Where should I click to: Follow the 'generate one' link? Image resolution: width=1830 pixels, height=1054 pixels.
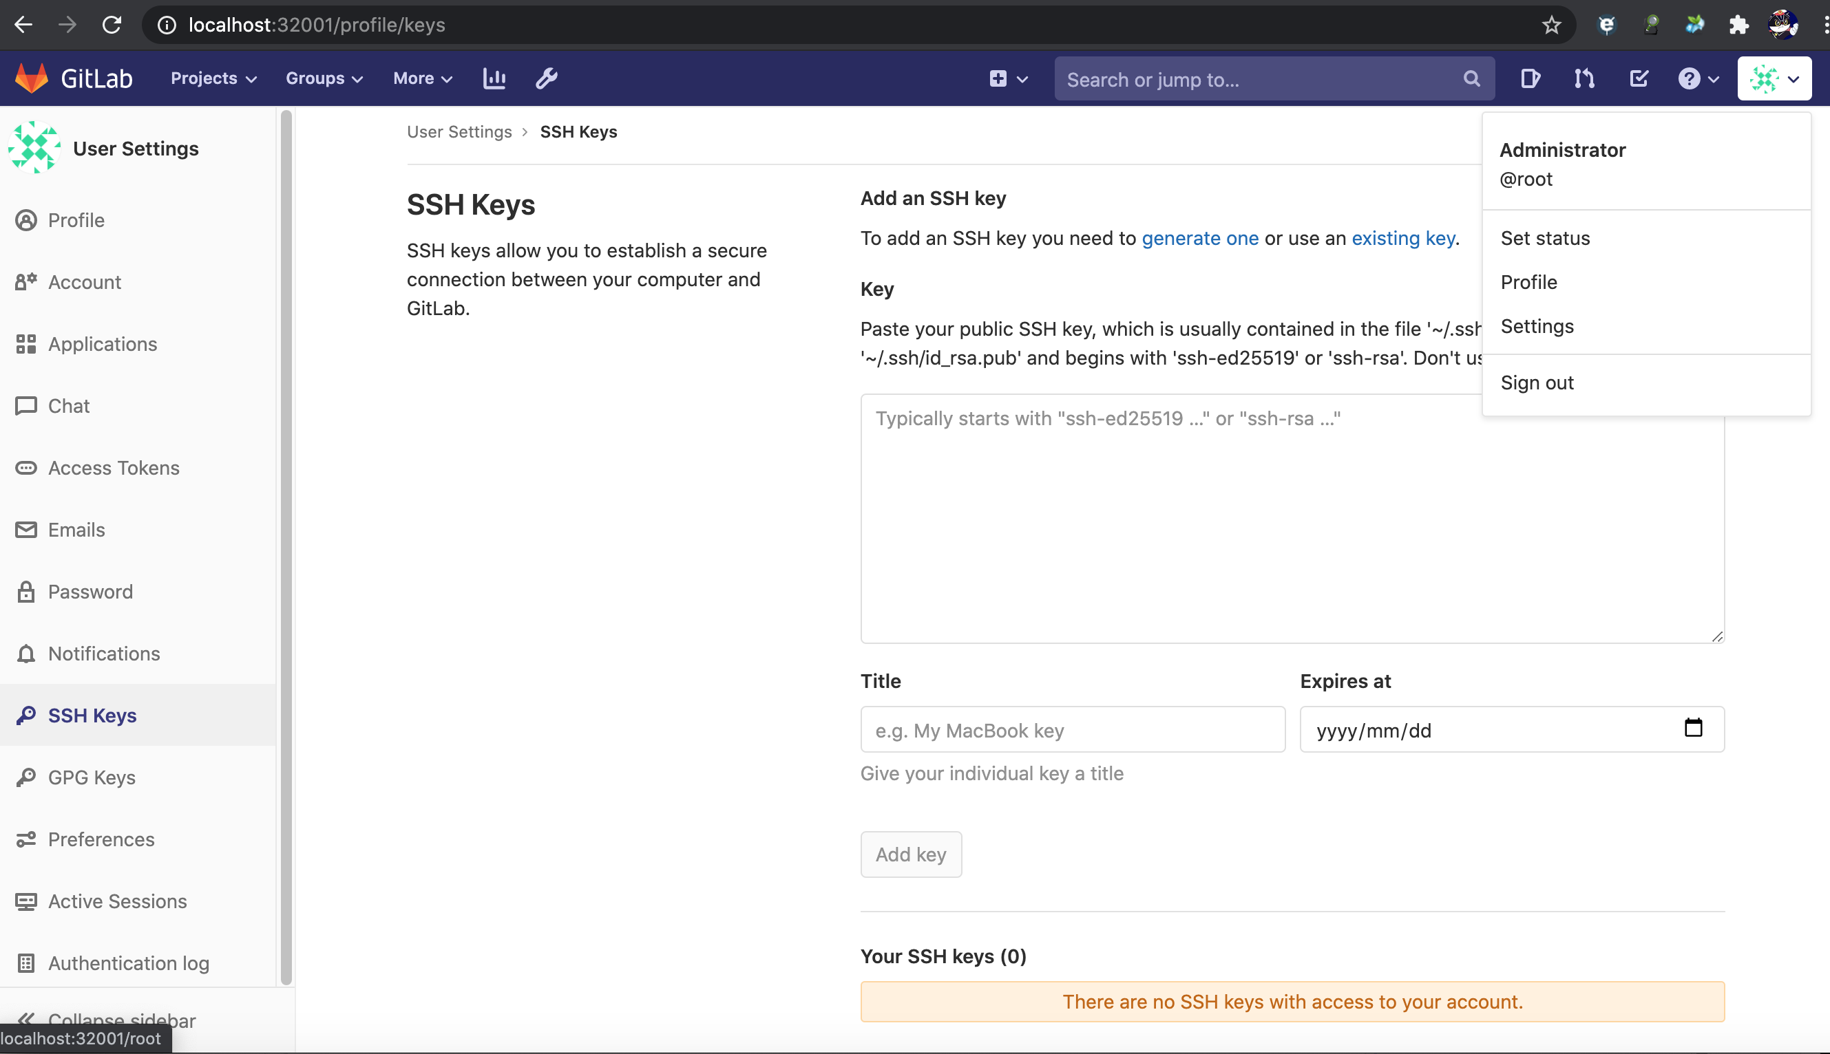pos(1199,238)
